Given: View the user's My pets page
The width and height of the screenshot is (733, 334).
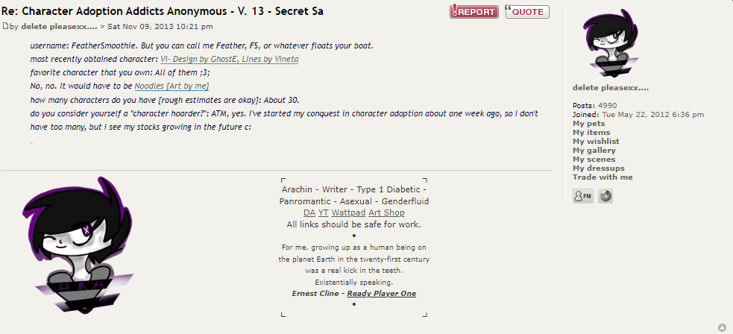Looking at the screenshot, I should tap(588, 124).
